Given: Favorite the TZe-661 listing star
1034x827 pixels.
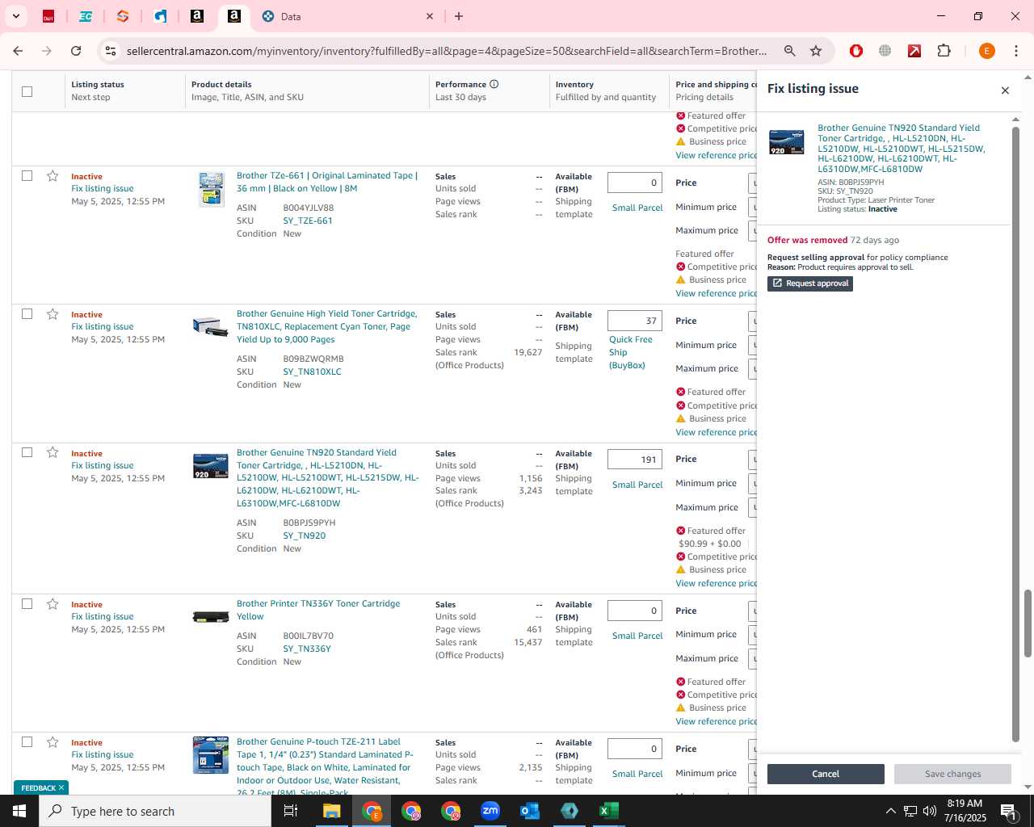Looking at the screenshot, I should pos(53,176).
